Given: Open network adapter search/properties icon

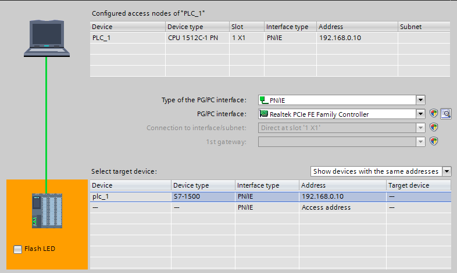Looking at the screenshot, I should click(446, 114).
